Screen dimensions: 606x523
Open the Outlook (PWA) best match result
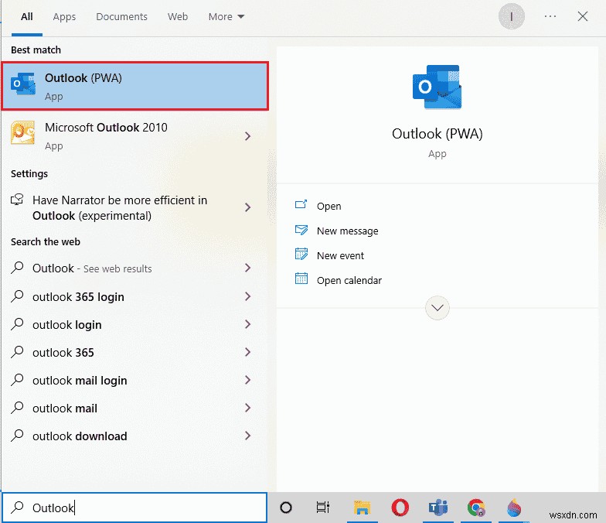[x=134, y=87]
